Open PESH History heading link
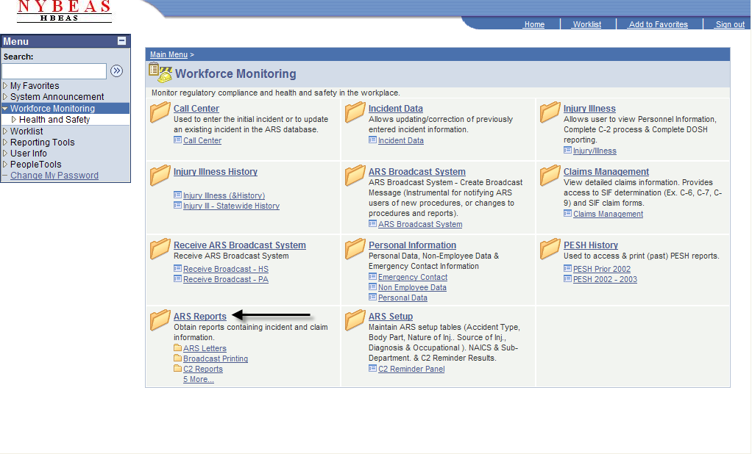 (x=591, y=245)
